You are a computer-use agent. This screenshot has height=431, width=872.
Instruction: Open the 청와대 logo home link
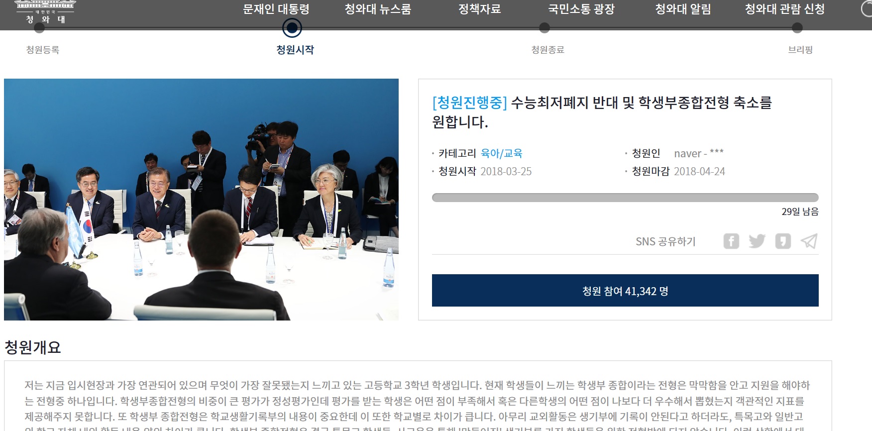[x=45, y=12]
